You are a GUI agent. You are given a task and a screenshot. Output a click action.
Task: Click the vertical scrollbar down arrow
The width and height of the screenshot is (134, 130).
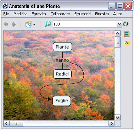pos(118,118)
